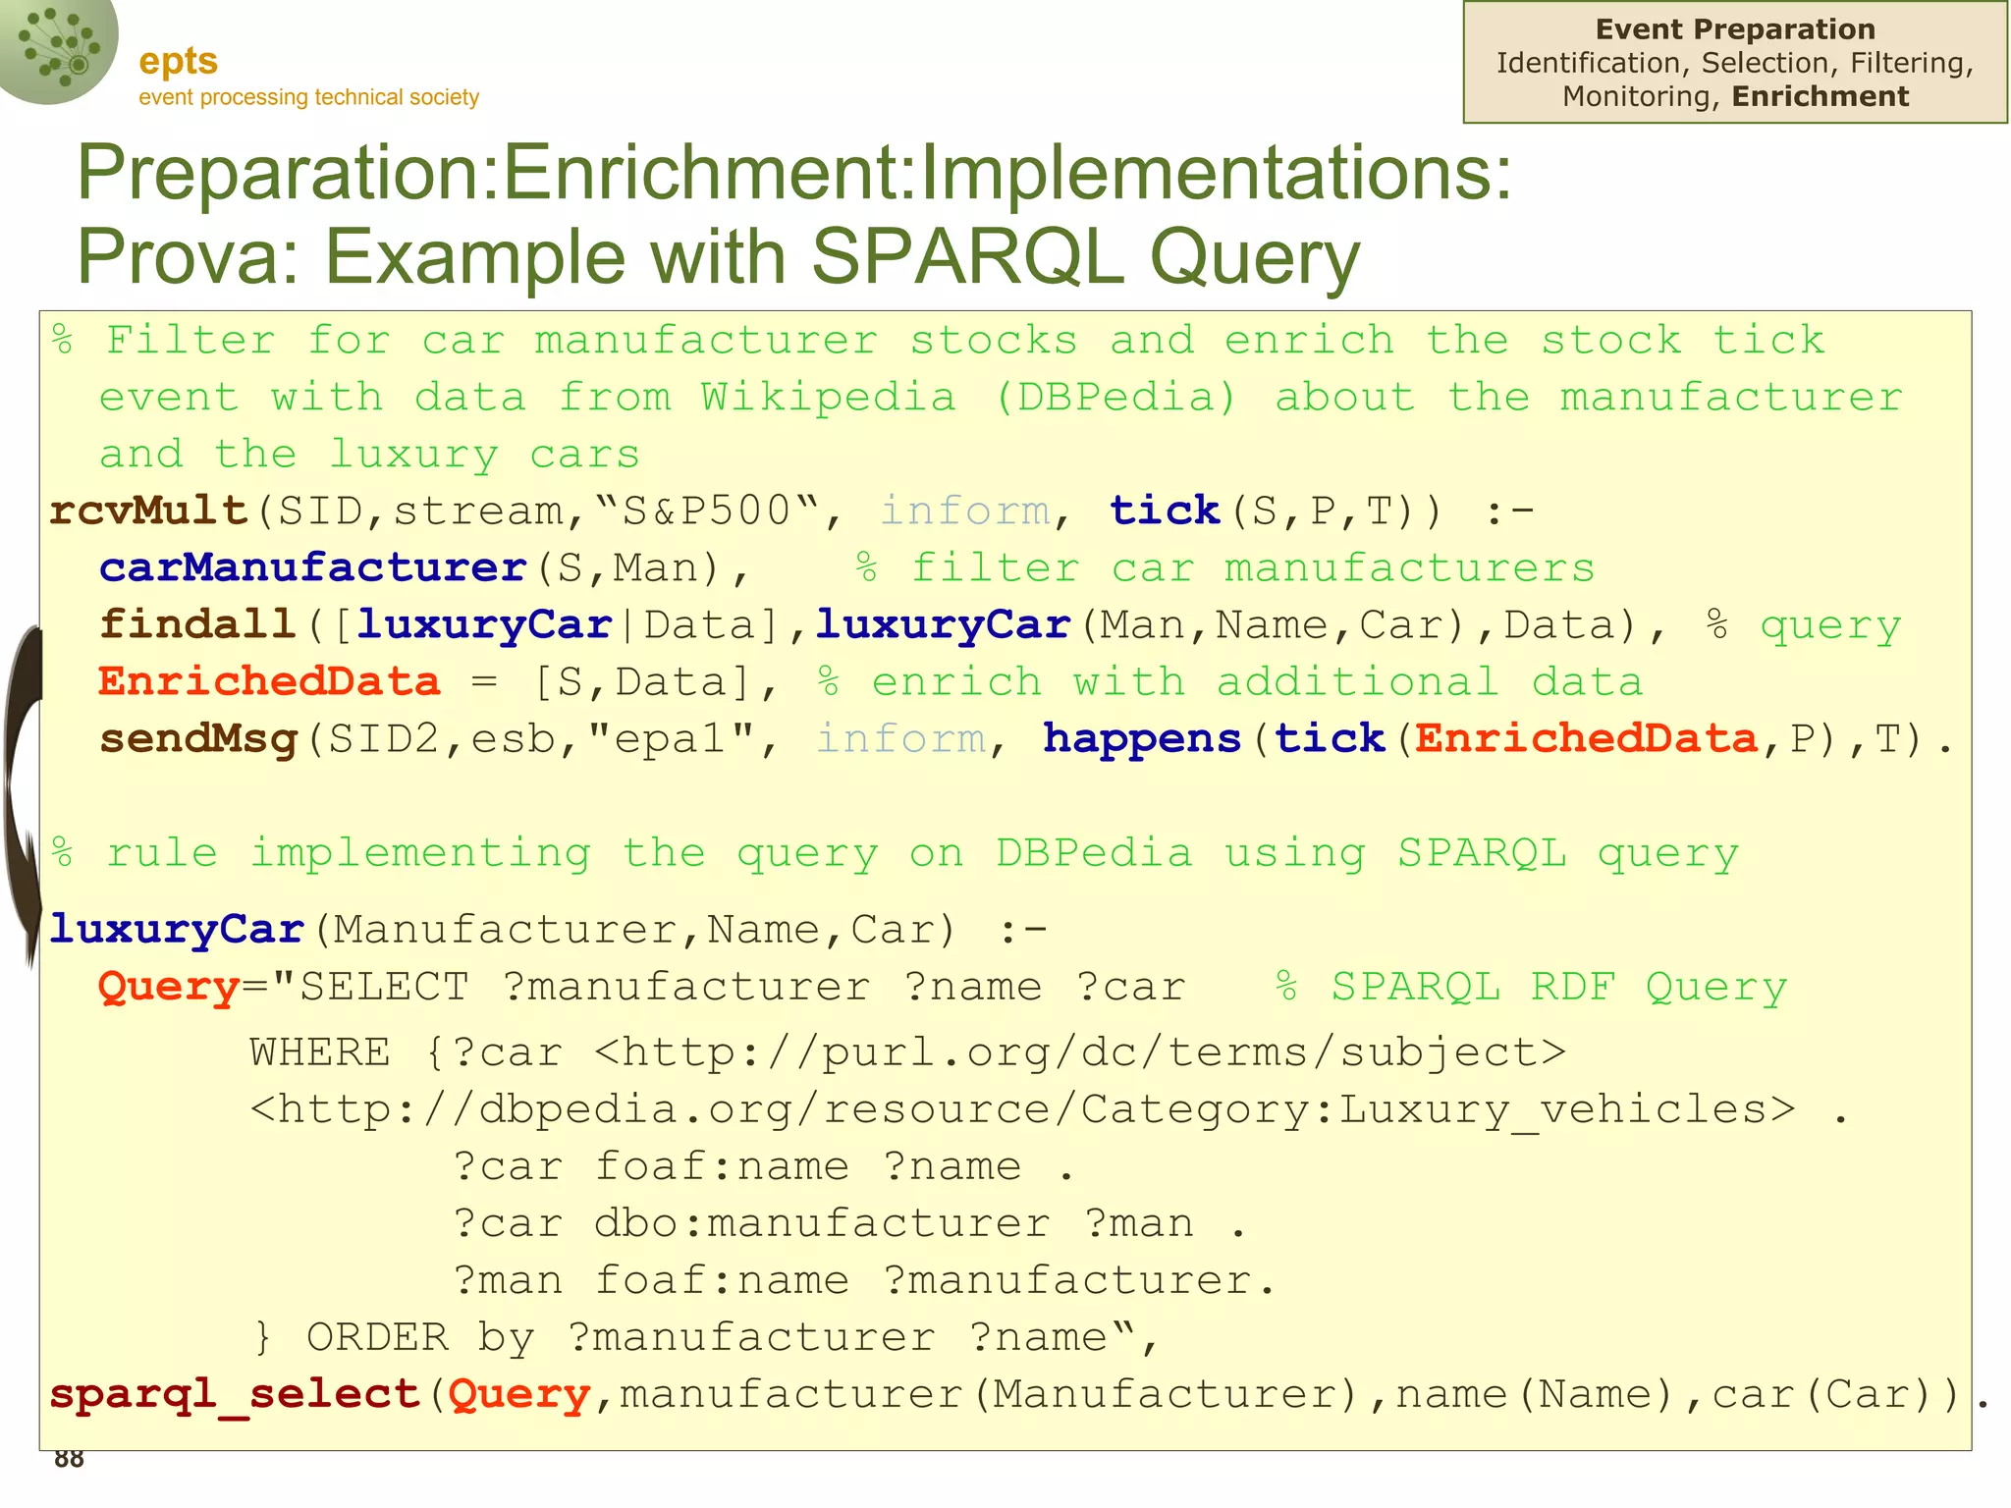Click the 'sparql_select' function call

click(x=235, y=1394)
